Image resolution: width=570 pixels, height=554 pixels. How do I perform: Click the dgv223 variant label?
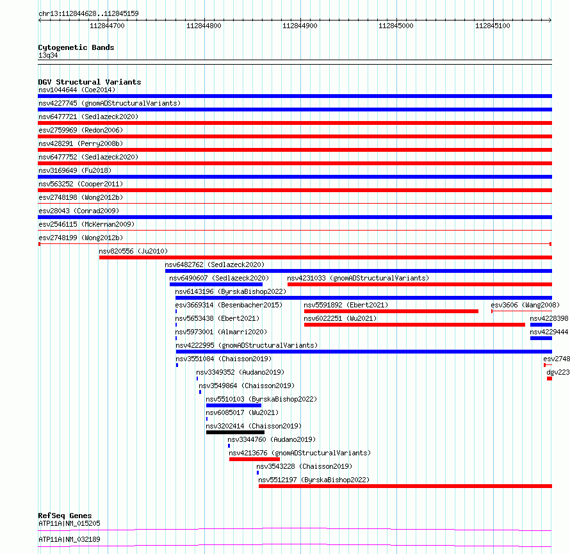[558, 372]
